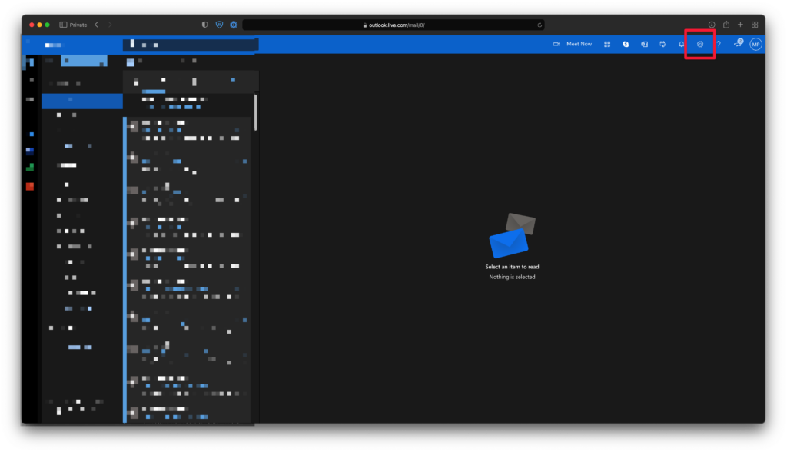Viewport: 787px width, 452px height.
Task: Click the message list vertical scrollbar
Action: point(256,111)
